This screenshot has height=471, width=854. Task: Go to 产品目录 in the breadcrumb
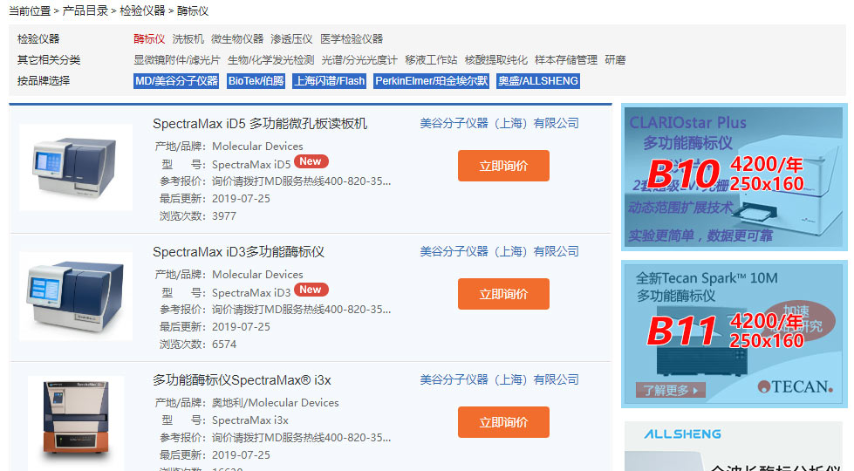tap(85, 11)
